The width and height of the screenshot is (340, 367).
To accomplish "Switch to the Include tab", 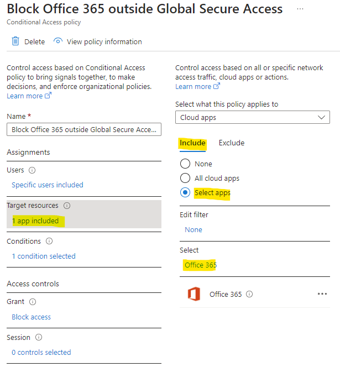I will [192, 143].
